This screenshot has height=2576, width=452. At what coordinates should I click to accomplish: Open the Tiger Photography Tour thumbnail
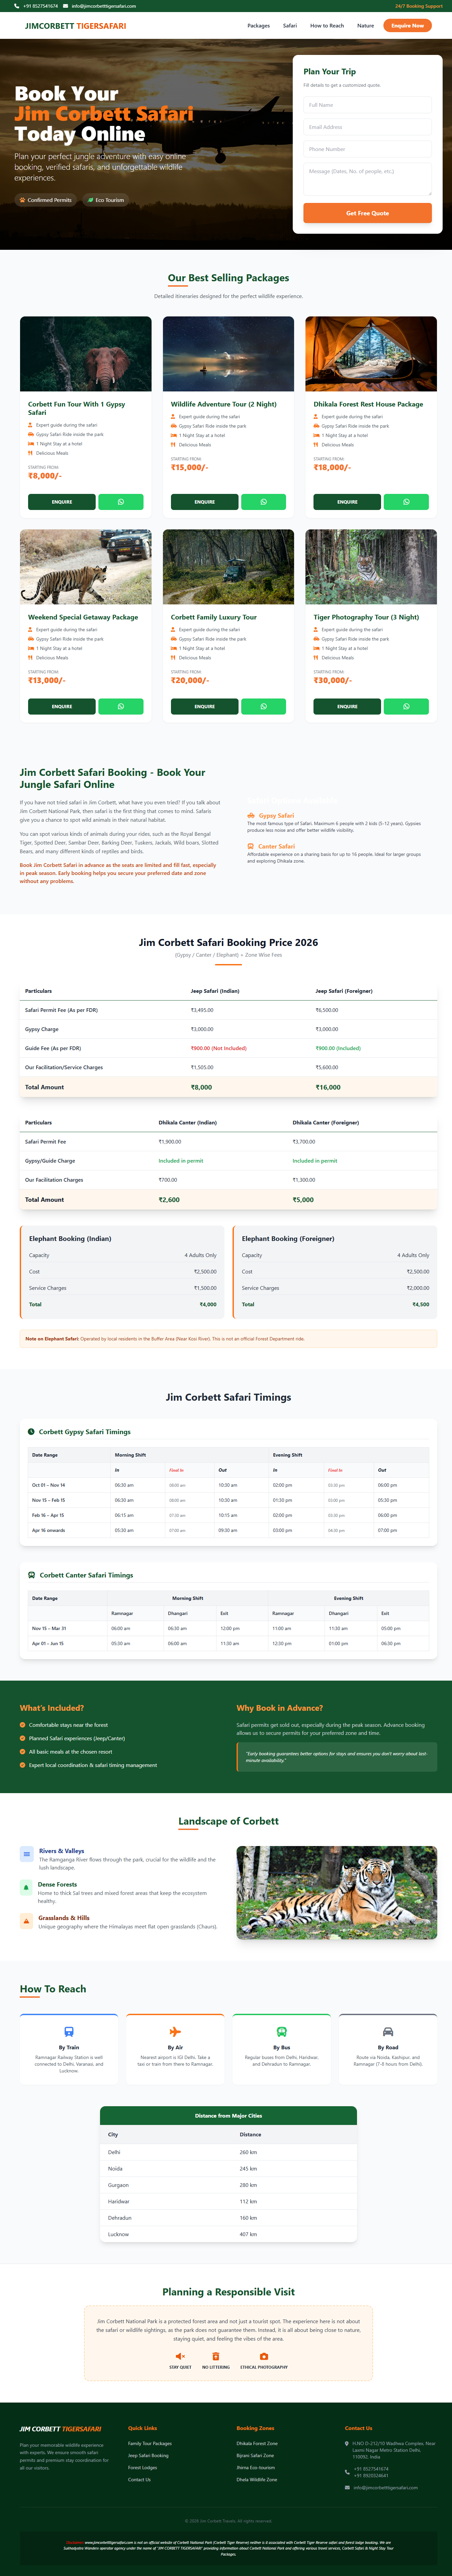[x=371, y=567]
